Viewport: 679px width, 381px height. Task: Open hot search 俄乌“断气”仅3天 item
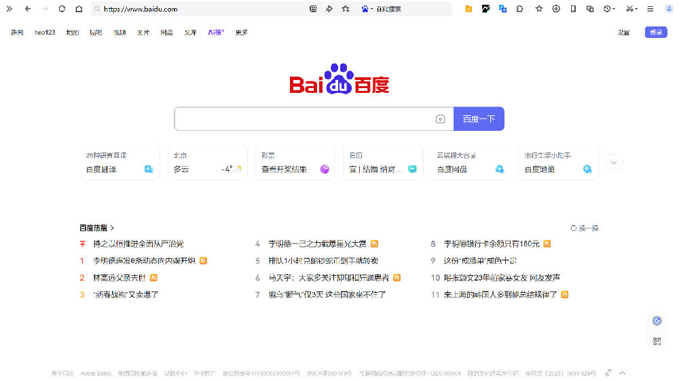[x=327, y=294]
